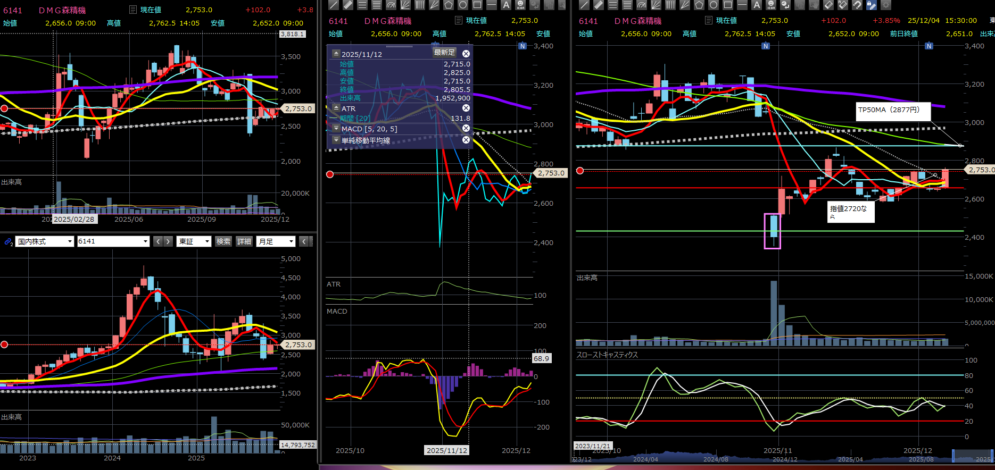Open the smiley icon stamp tool in right toolbar
Screen dimensions: 995x470
pyautogui.click(x=771, y=5)
